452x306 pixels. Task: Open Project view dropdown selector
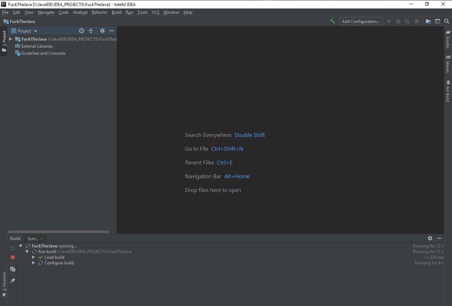coord(25,31)
